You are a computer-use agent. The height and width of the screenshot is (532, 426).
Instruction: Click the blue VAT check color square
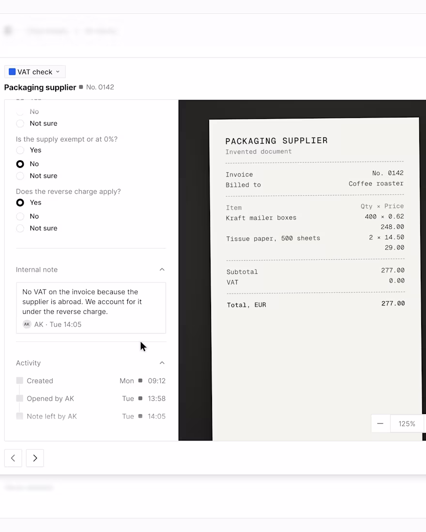click(12, 72)
